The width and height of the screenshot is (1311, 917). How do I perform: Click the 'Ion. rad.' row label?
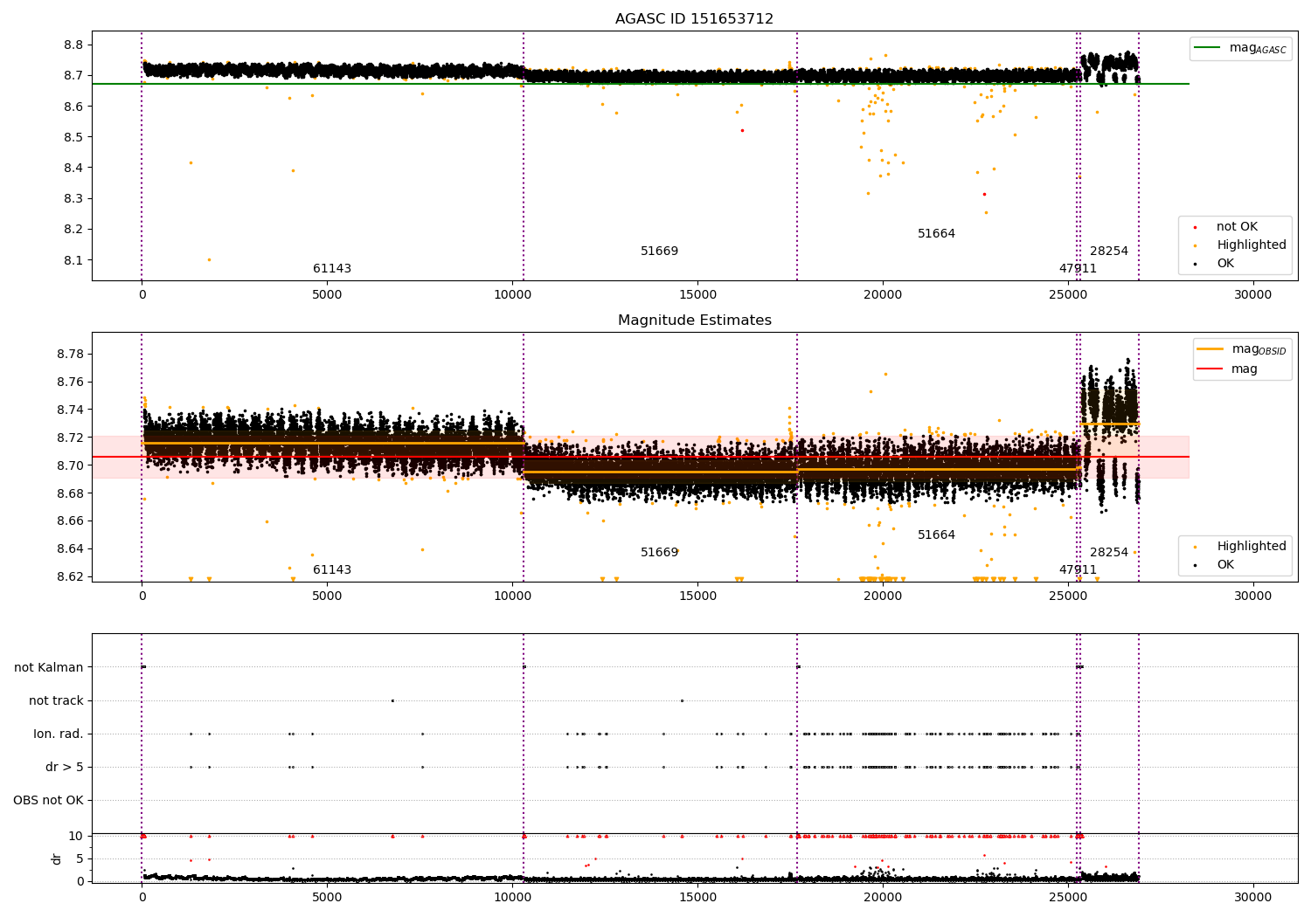tap(59, 734)
